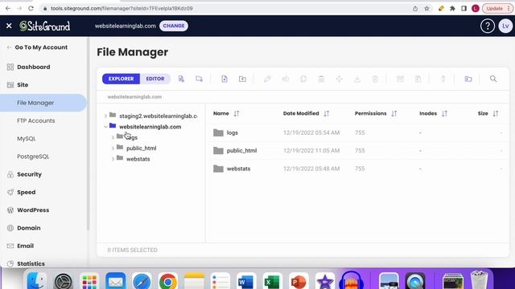Image resolution: width=515 pixels, height=289 pixels.
Task: Open the magnifier Search in File Manager
Action: (x=493, y=79)
